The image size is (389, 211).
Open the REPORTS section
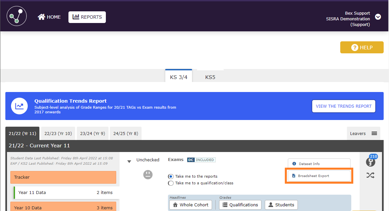[87, 17]
